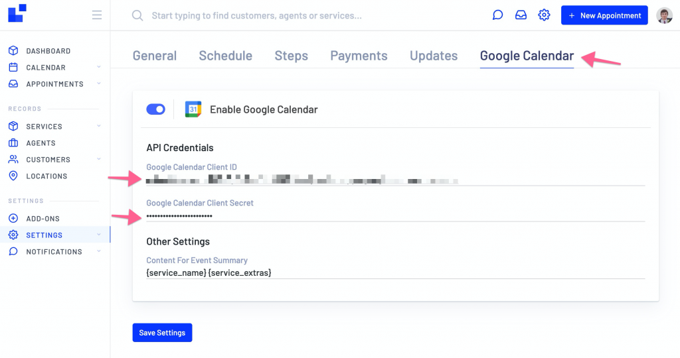Screen dimensions: 680x358
Task: Click the Google Calendar Client Secret field
Action: click(396, 215)
